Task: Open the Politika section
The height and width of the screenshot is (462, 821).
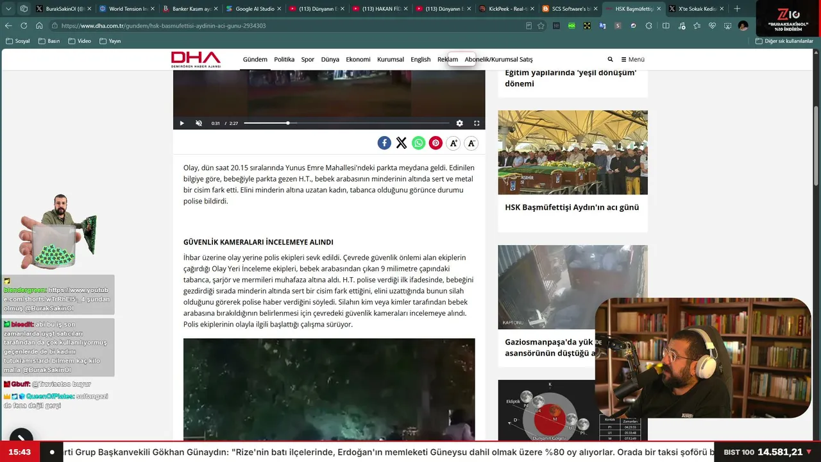Action: click(x=284, y=60)
